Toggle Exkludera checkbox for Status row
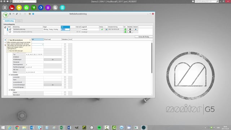Image resolution: width=231 pixels, height=130 pixels. point(65,72)
